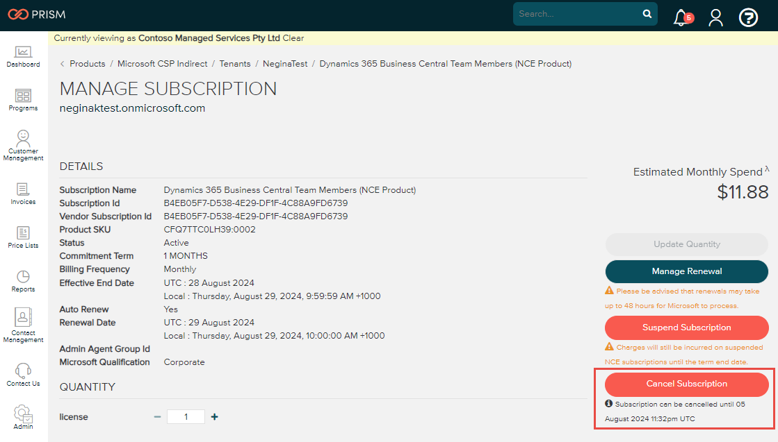The height and width of the screenshot is (442, 778).
Task: Open Programs in the sidebar
Action: pyautogui.click(x=23, y=100)
